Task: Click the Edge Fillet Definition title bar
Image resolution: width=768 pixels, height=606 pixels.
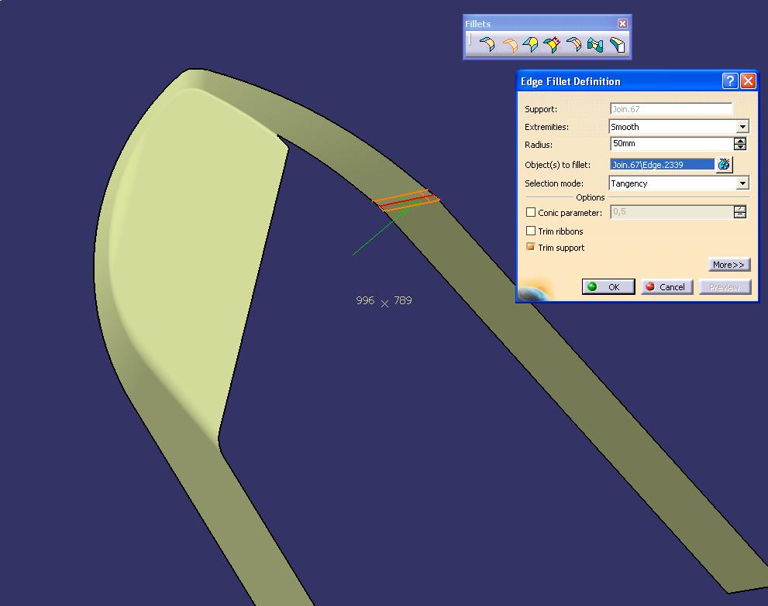Action: tap(618, 81)
